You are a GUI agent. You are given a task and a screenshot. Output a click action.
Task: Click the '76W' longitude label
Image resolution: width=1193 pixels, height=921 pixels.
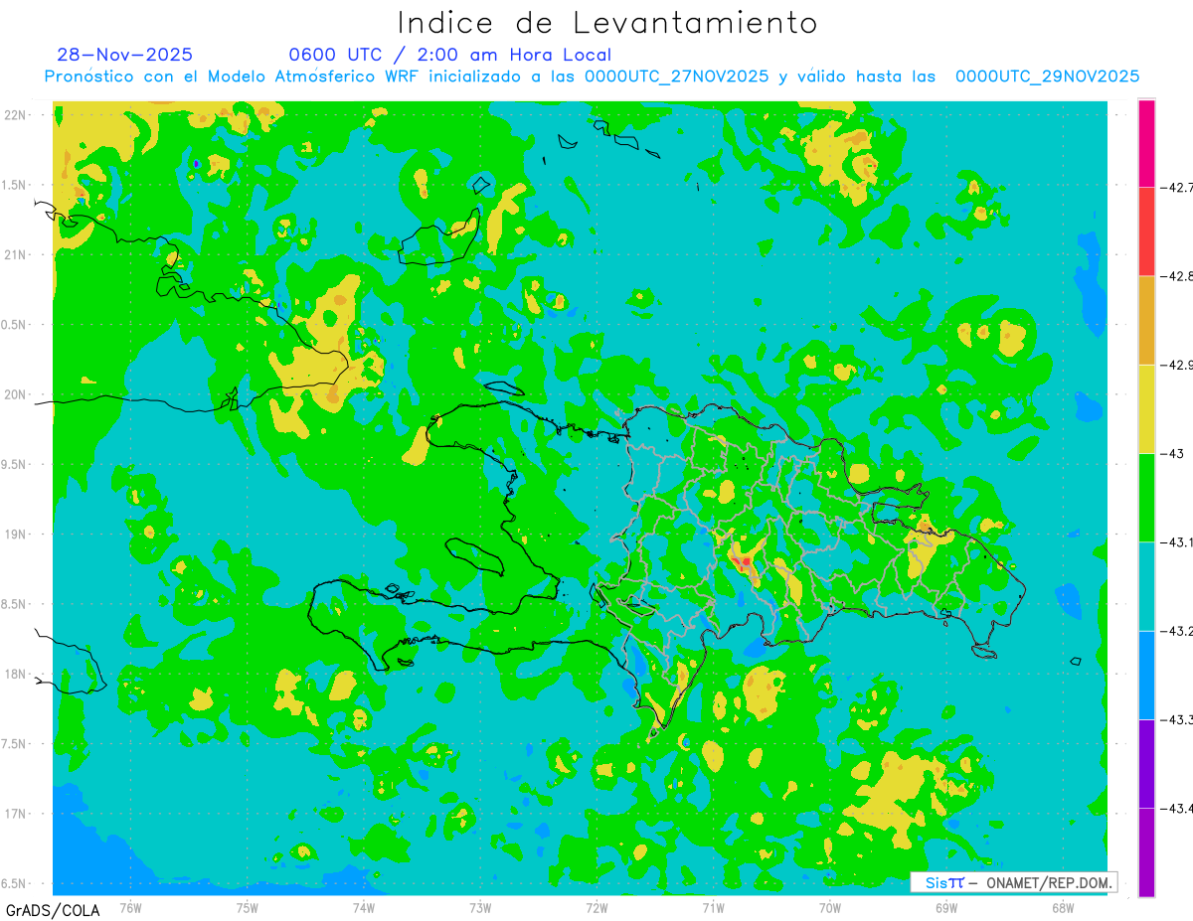[x=130, y=906]
